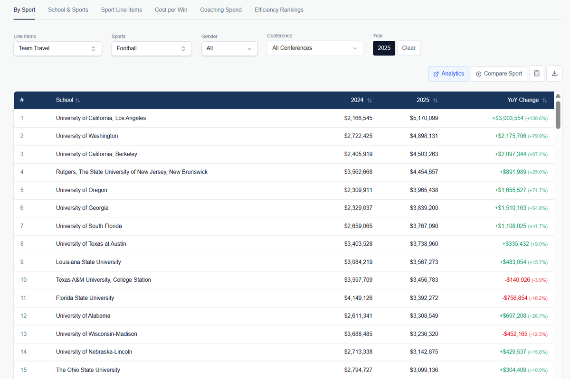
Task: Sort by YoY Change sort arrows
Action: [x=545, y=100]
